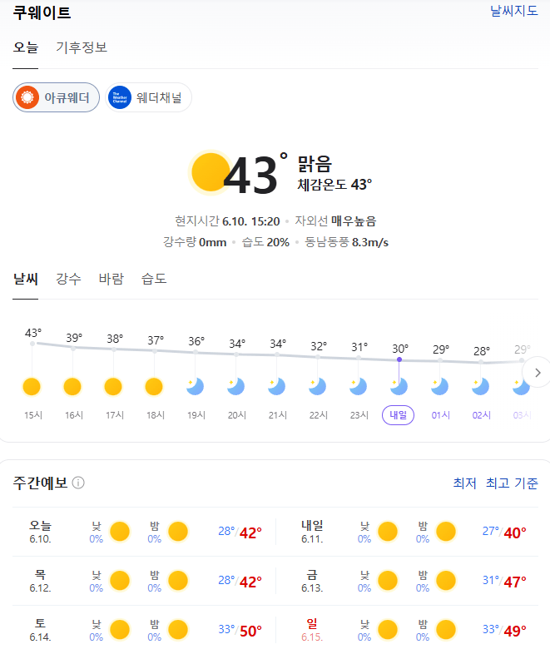Viewport: 550px width, 649px height.
Task: Click the AccuWeather orange sun logo
Action: pyautogui.click(x=28, y=98)
